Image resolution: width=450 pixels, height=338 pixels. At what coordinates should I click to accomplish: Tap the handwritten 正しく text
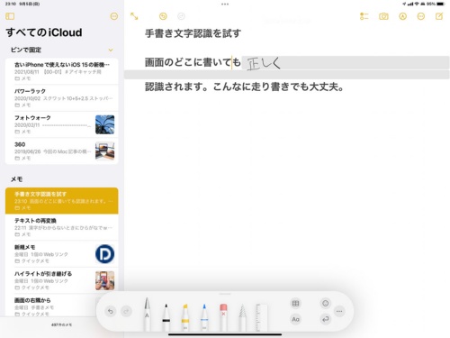point(264,63)
